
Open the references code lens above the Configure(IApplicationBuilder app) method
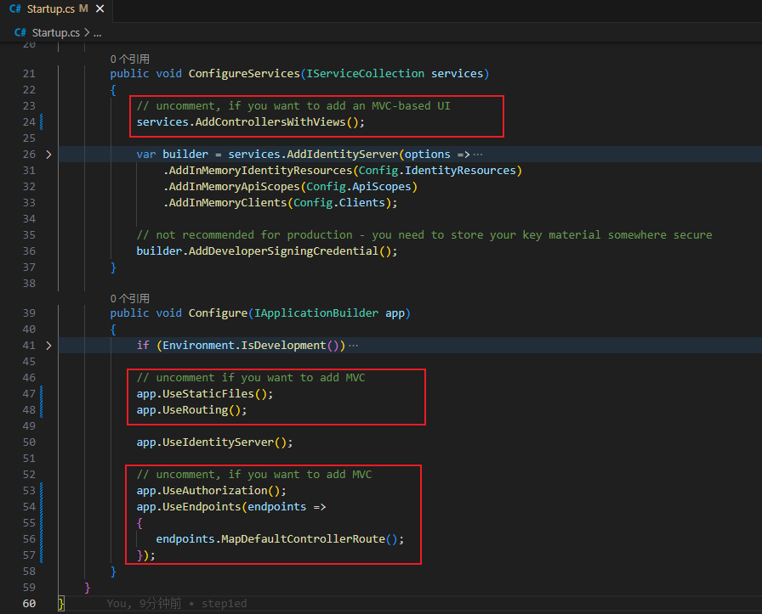[x=130, y=298]
